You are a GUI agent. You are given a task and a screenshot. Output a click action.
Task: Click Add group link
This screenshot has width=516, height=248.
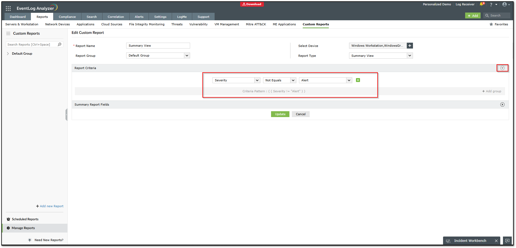point(492,91)
